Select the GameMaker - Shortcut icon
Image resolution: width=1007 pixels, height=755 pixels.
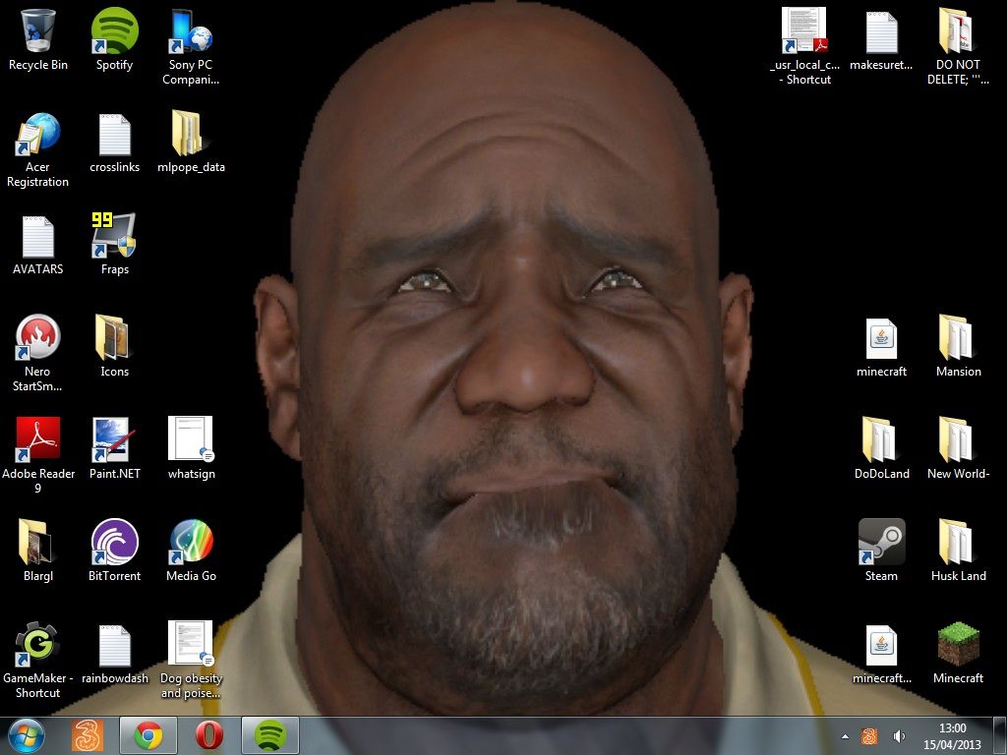tap(38, 660)
